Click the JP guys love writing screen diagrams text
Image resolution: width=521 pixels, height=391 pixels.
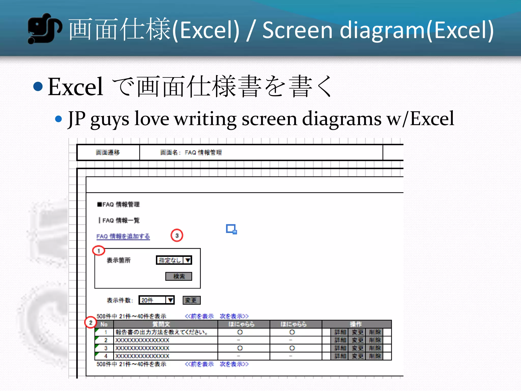click(x=261, y=119)
